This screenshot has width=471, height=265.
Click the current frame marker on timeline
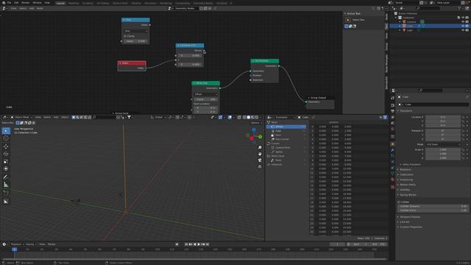pos(15,250)
